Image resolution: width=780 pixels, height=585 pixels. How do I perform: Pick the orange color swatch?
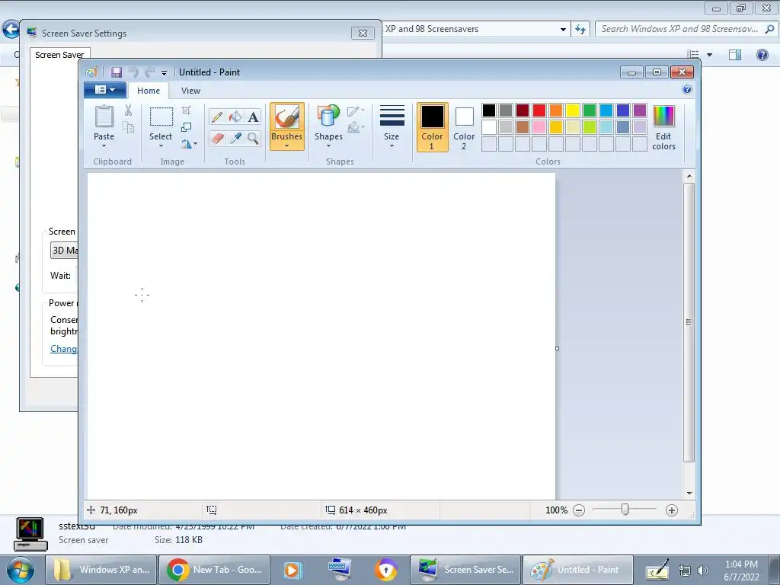point(556,110)
